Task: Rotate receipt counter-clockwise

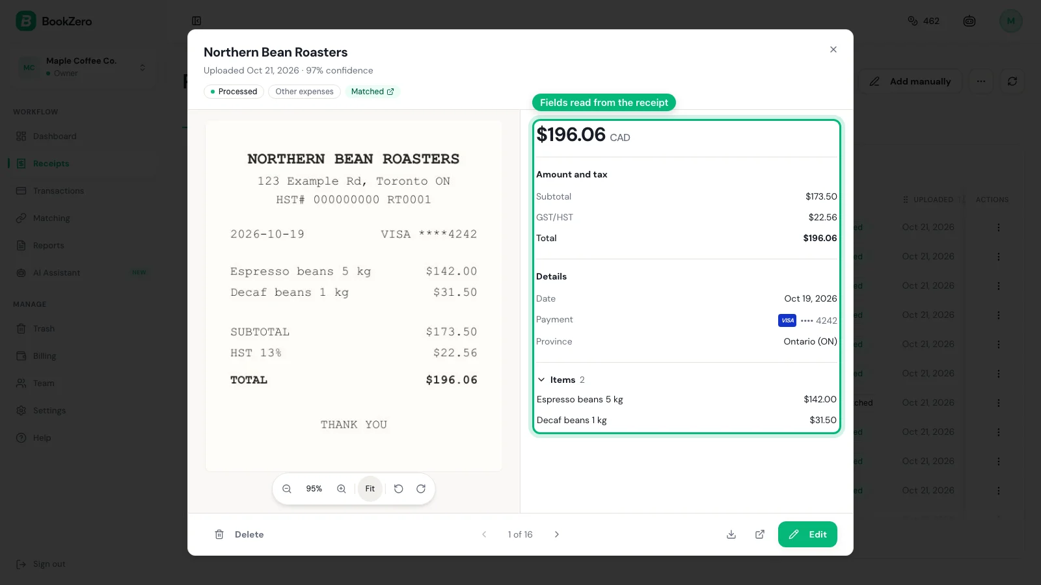Action: click(399, 489)
